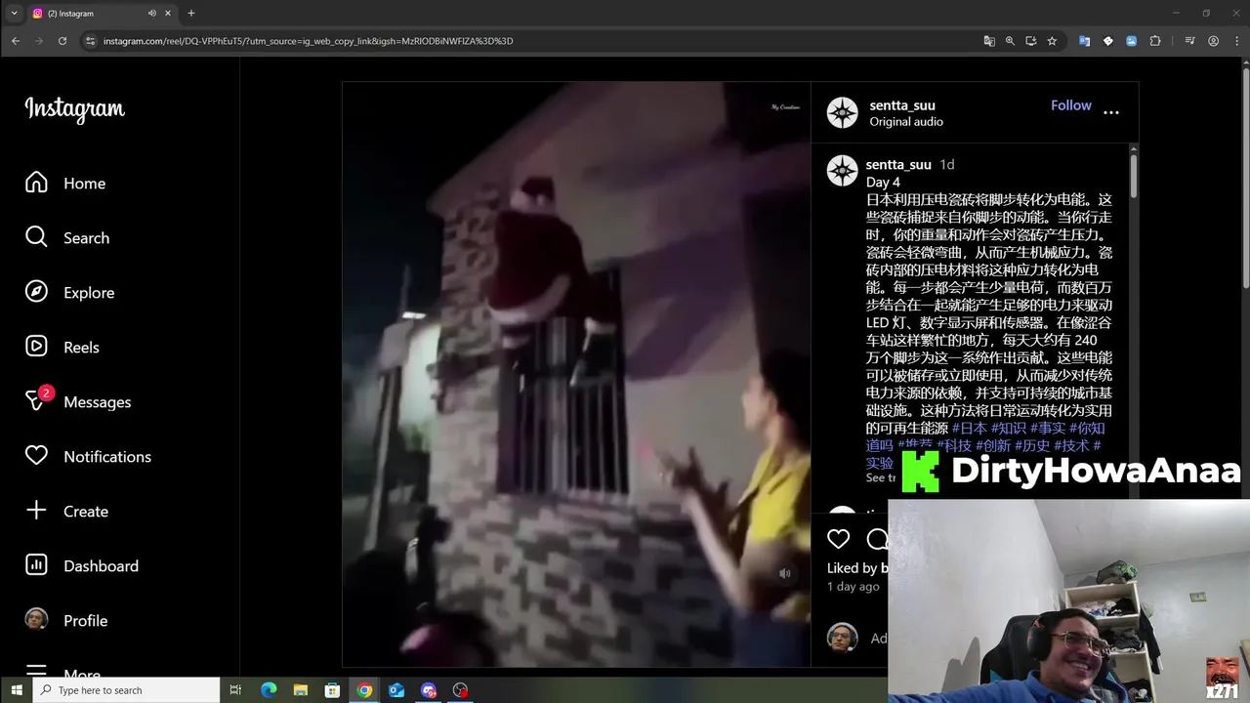
Task: Click the Instagram wordmark logo
Action: pyautogui.click(x=75, y=109)
